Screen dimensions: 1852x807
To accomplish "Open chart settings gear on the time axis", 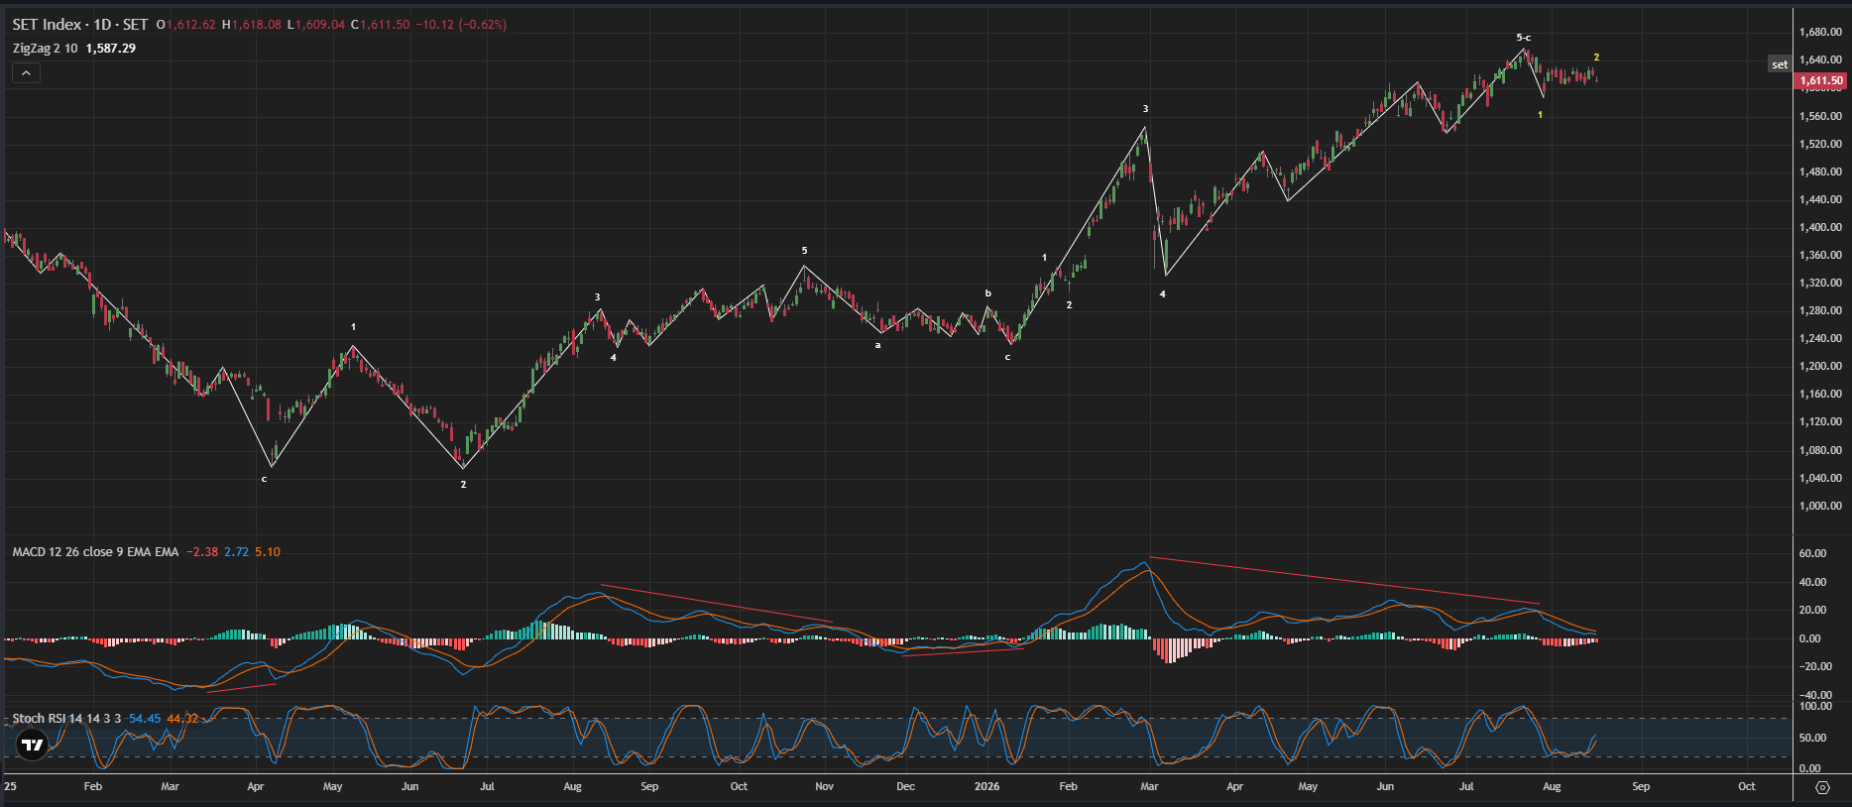I will (1822, 787).
